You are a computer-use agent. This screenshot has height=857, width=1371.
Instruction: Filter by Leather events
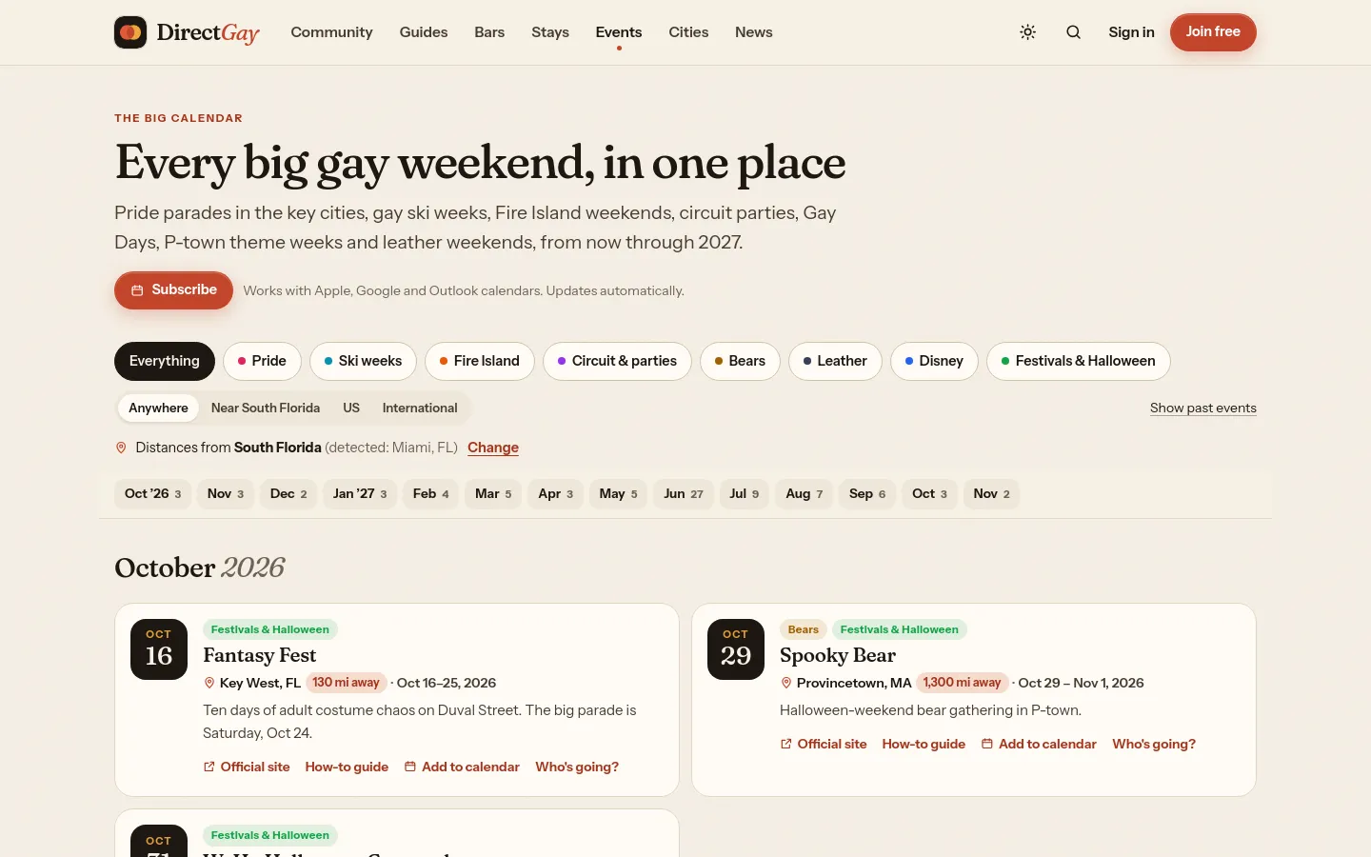[835, 361]
